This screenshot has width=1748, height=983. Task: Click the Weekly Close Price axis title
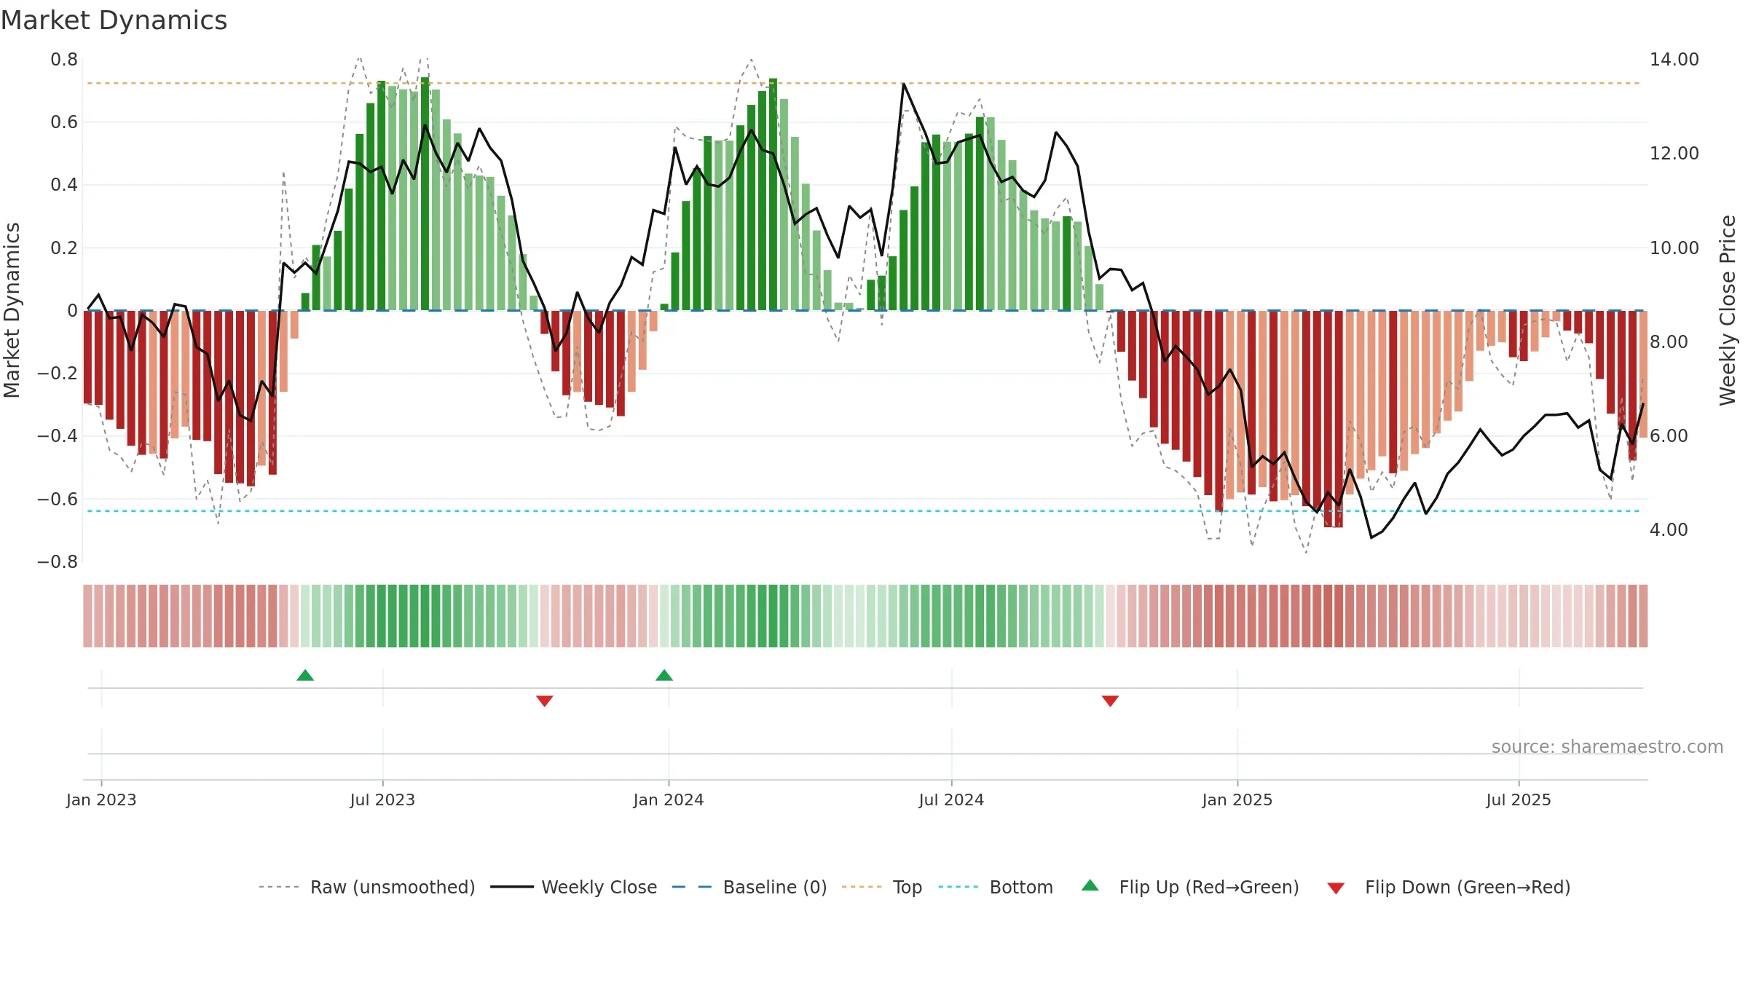[x=1728, y=310]
